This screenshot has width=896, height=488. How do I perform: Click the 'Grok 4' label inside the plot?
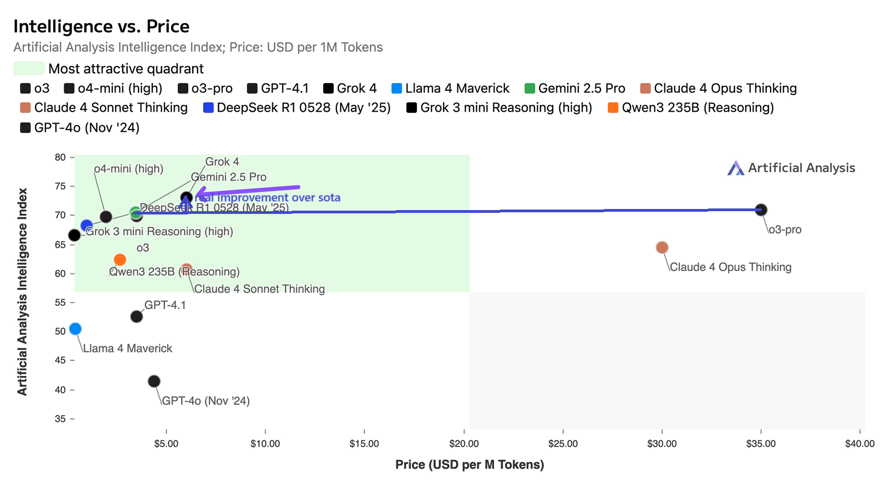222,162
